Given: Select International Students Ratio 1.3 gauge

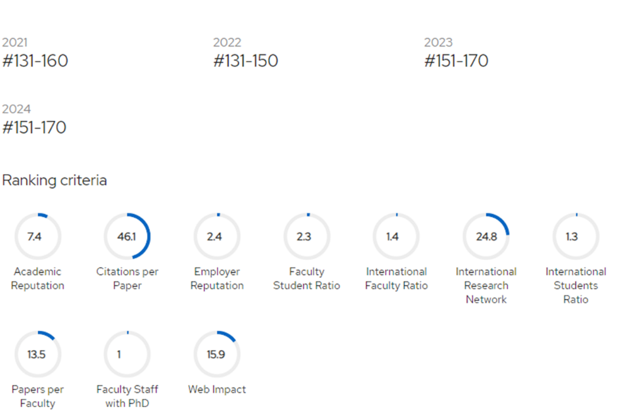Looking at the screenshot, I should click(576, 236).
